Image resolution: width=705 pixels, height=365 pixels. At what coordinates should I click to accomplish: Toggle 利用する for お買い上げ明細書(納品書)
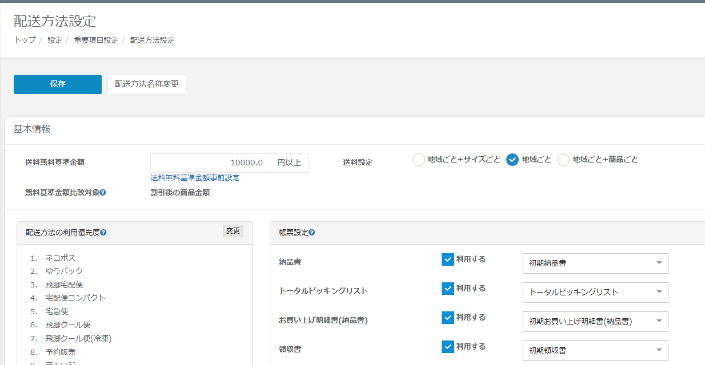point(448,318)
